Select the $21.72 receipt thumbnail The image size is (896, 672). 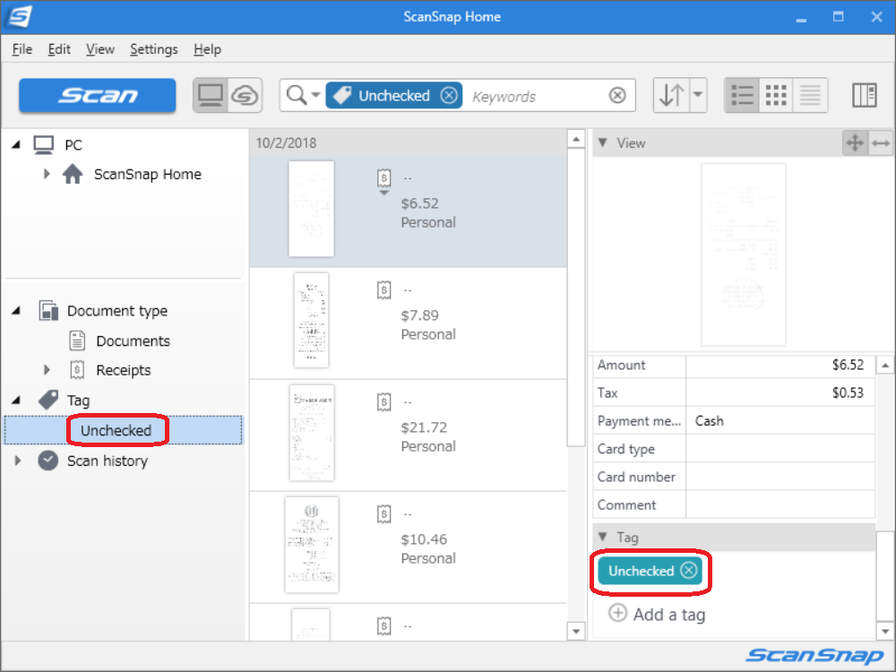pyautogui.click(x=312, y=433)
